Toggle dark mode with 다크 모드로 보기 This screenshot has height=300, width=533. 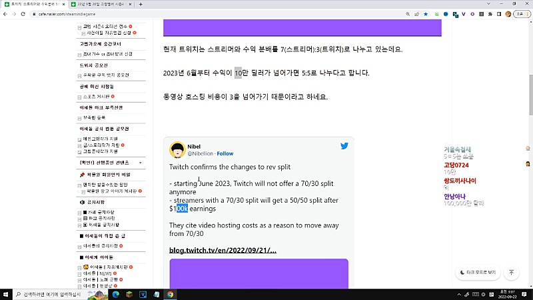point(478,273)
